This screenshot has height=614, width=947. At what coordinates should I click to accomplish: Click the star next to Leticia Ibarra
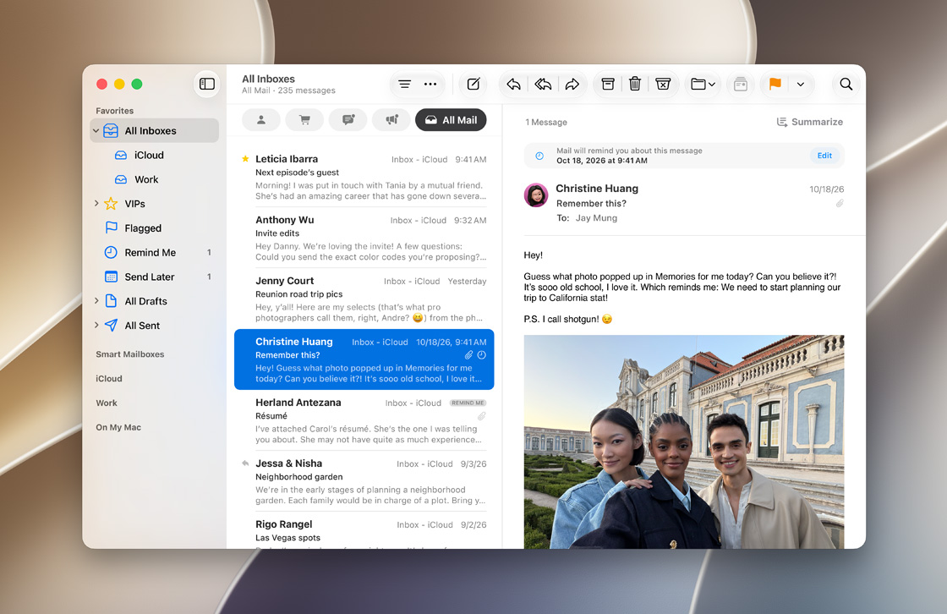coord(245,159)
